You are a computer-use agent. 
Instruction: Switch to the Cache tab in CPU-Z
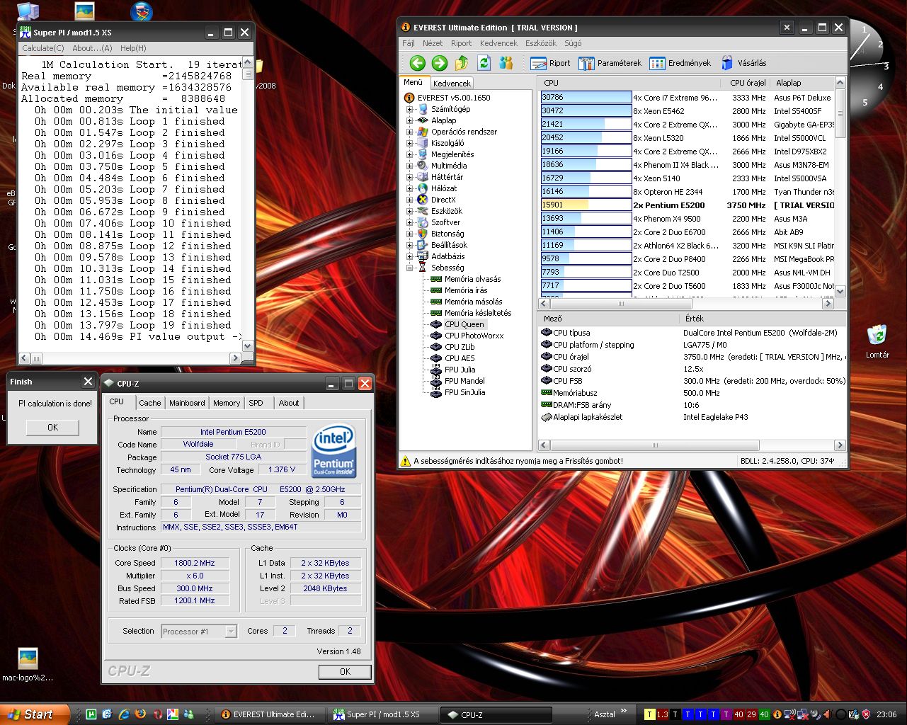(149, 403)
